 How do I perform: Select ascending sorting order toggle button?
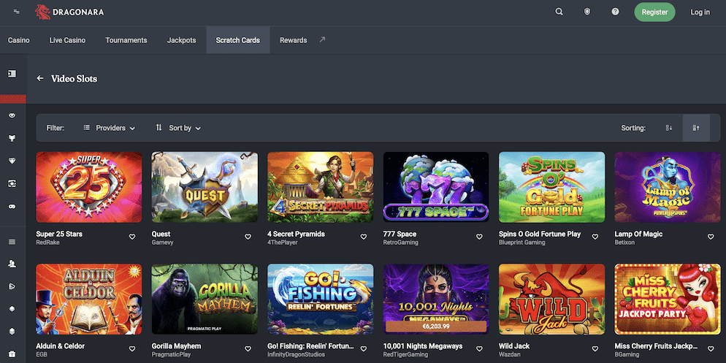point(696,128)
